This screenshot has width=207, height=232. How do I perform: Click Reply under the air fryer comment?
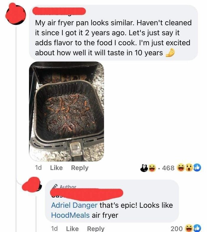tap(80, 168)
